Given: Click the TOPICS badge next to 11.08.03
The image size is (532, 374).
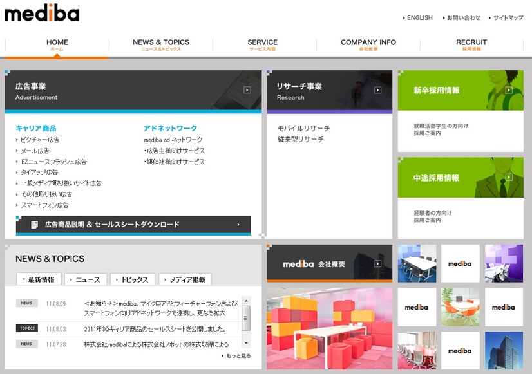Looking at the screenshot, I should point(27,328).
